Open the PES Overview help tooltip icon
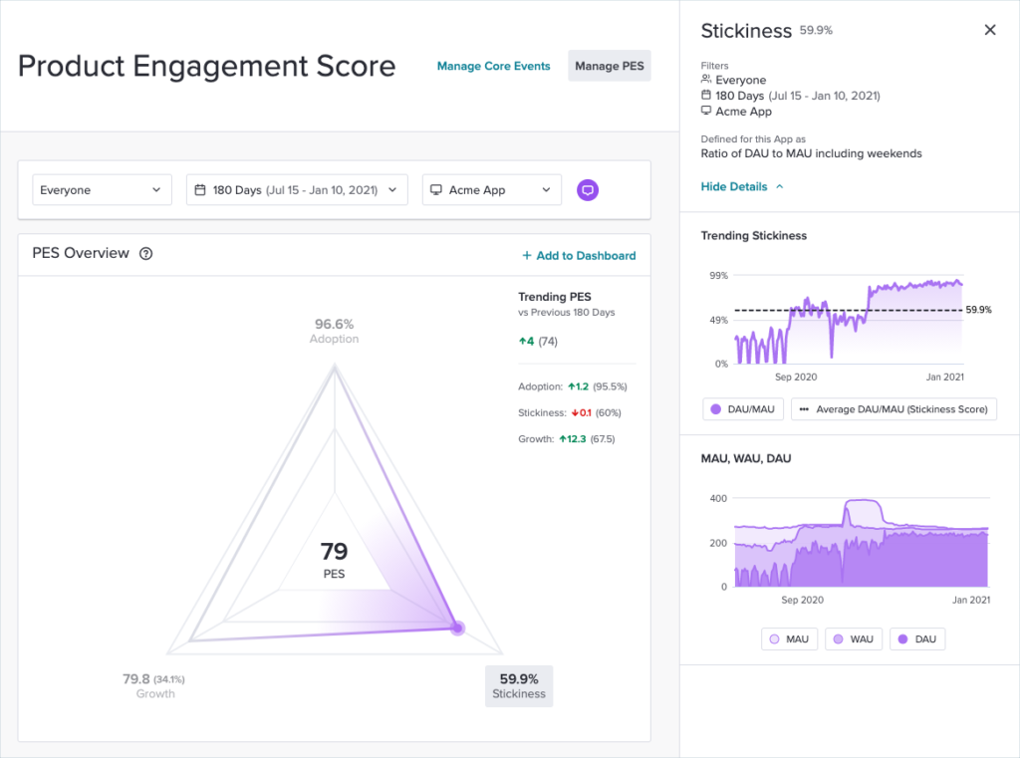 point(146,253)
